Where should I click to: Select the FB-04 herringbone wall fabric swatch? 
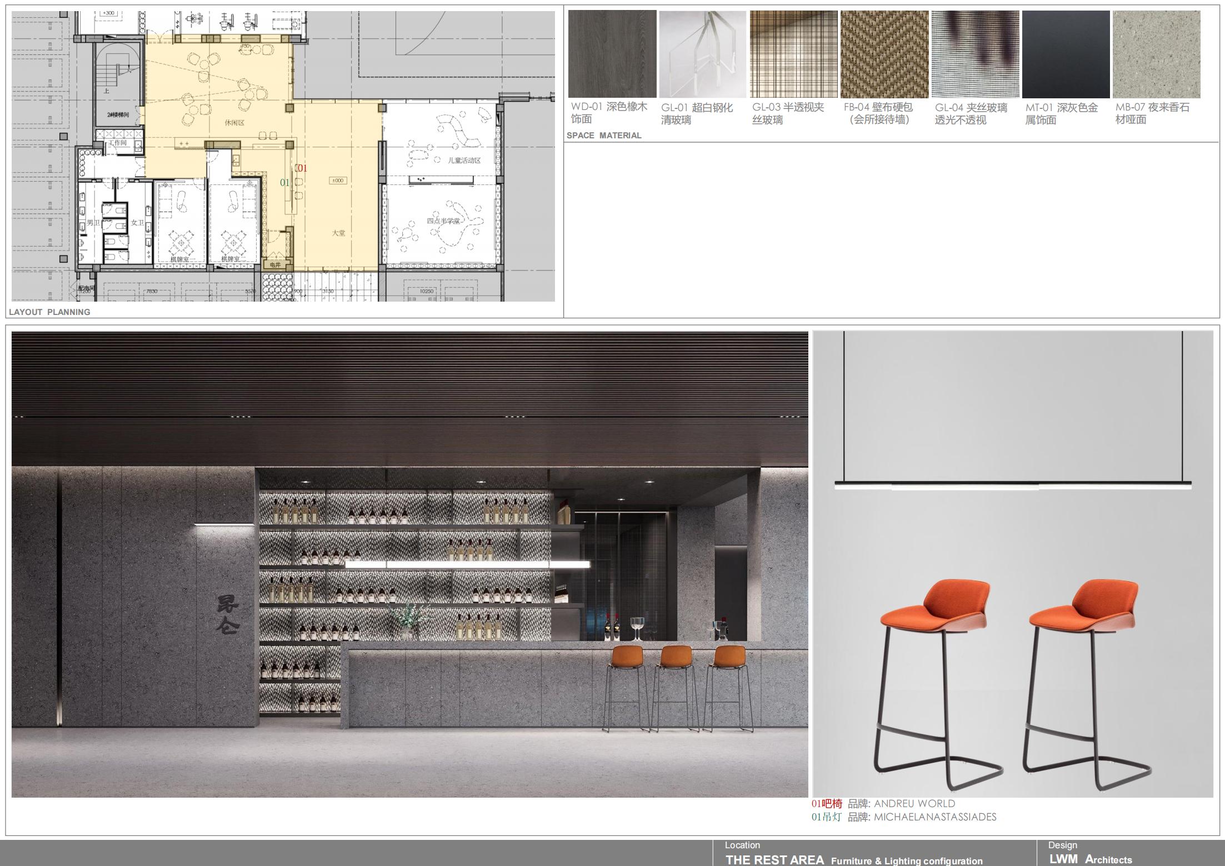884,54
